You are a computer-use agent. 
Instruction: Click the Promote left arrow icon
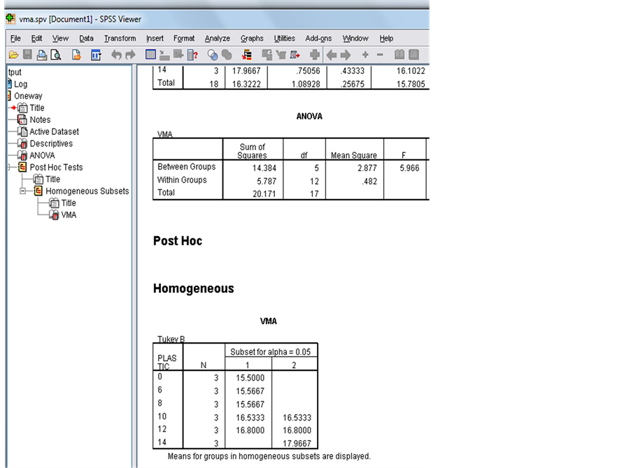click(x=332, y=54)
